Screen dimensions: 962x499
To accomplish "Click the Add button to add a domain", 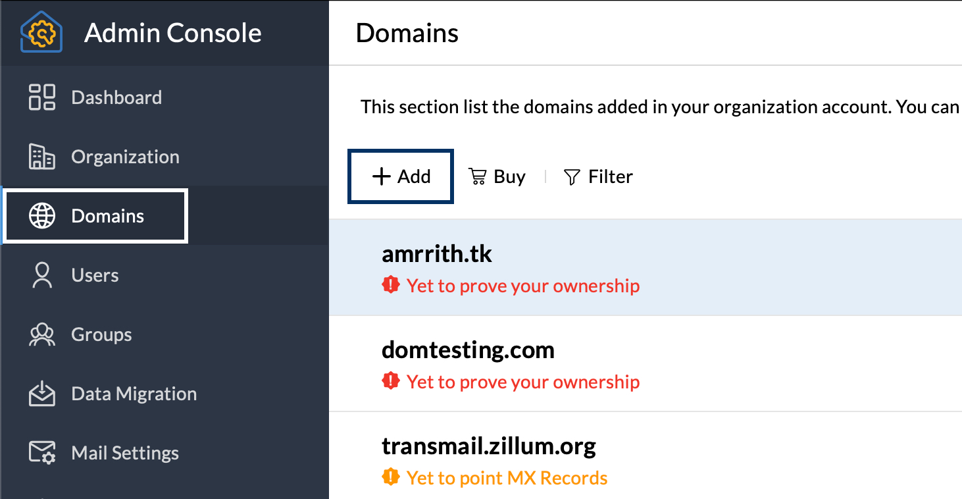I will click(400, 176).
